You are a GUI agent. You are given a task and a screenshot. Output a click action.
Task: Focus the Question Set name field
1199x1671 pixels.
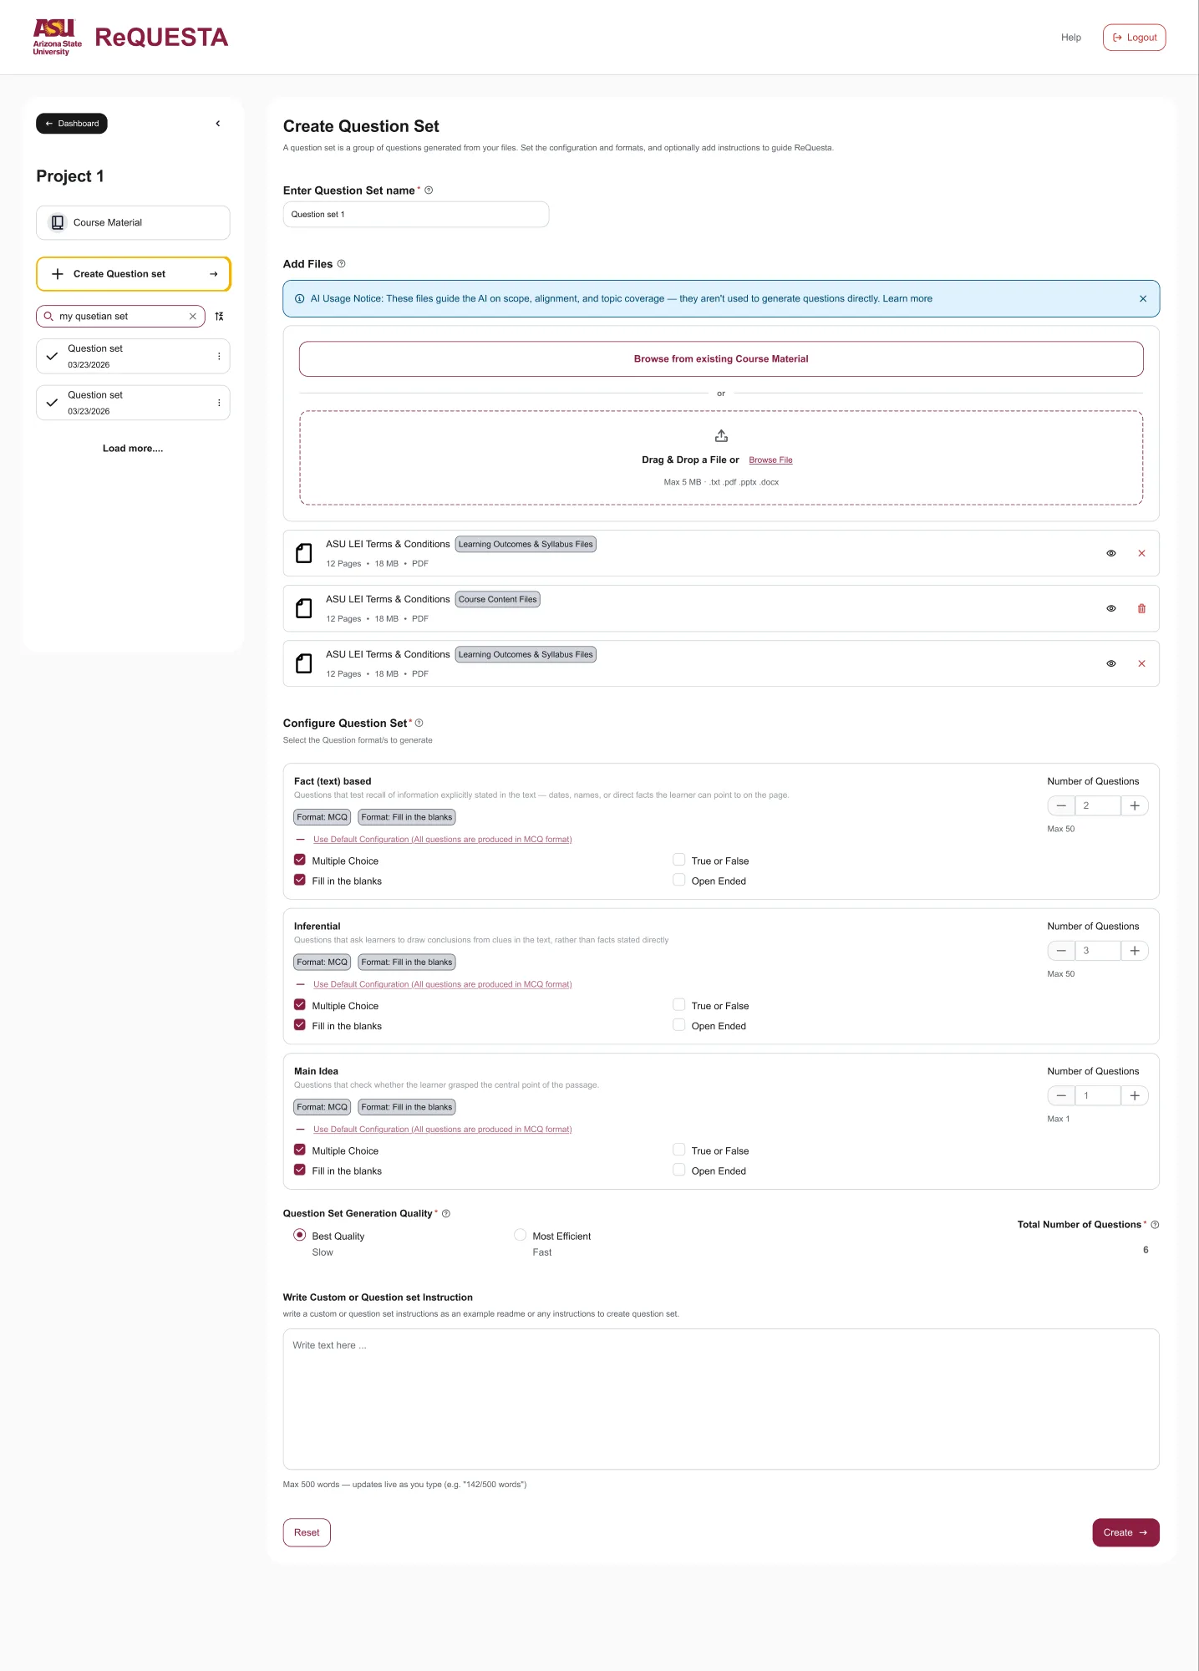coord(416,215)
